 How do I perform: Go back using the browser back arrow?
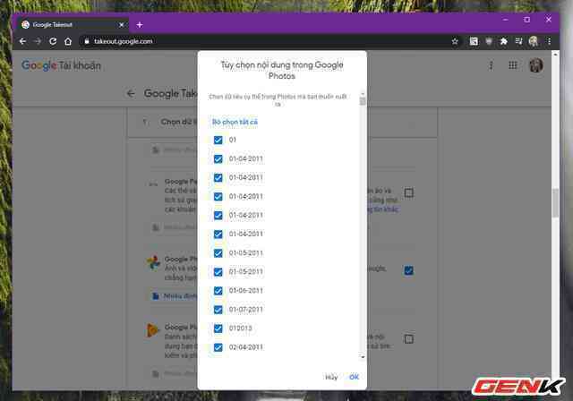pos(22,41)
